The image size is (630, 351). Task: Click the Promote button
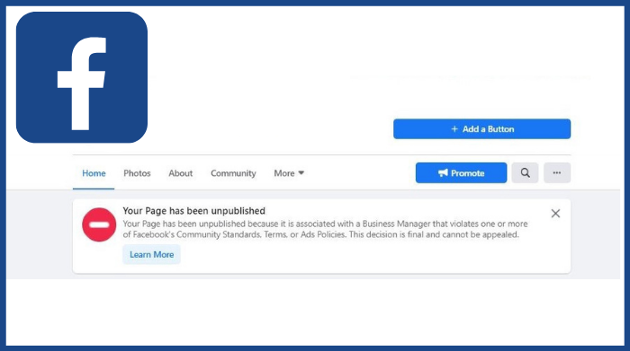[x=461, y=172]
